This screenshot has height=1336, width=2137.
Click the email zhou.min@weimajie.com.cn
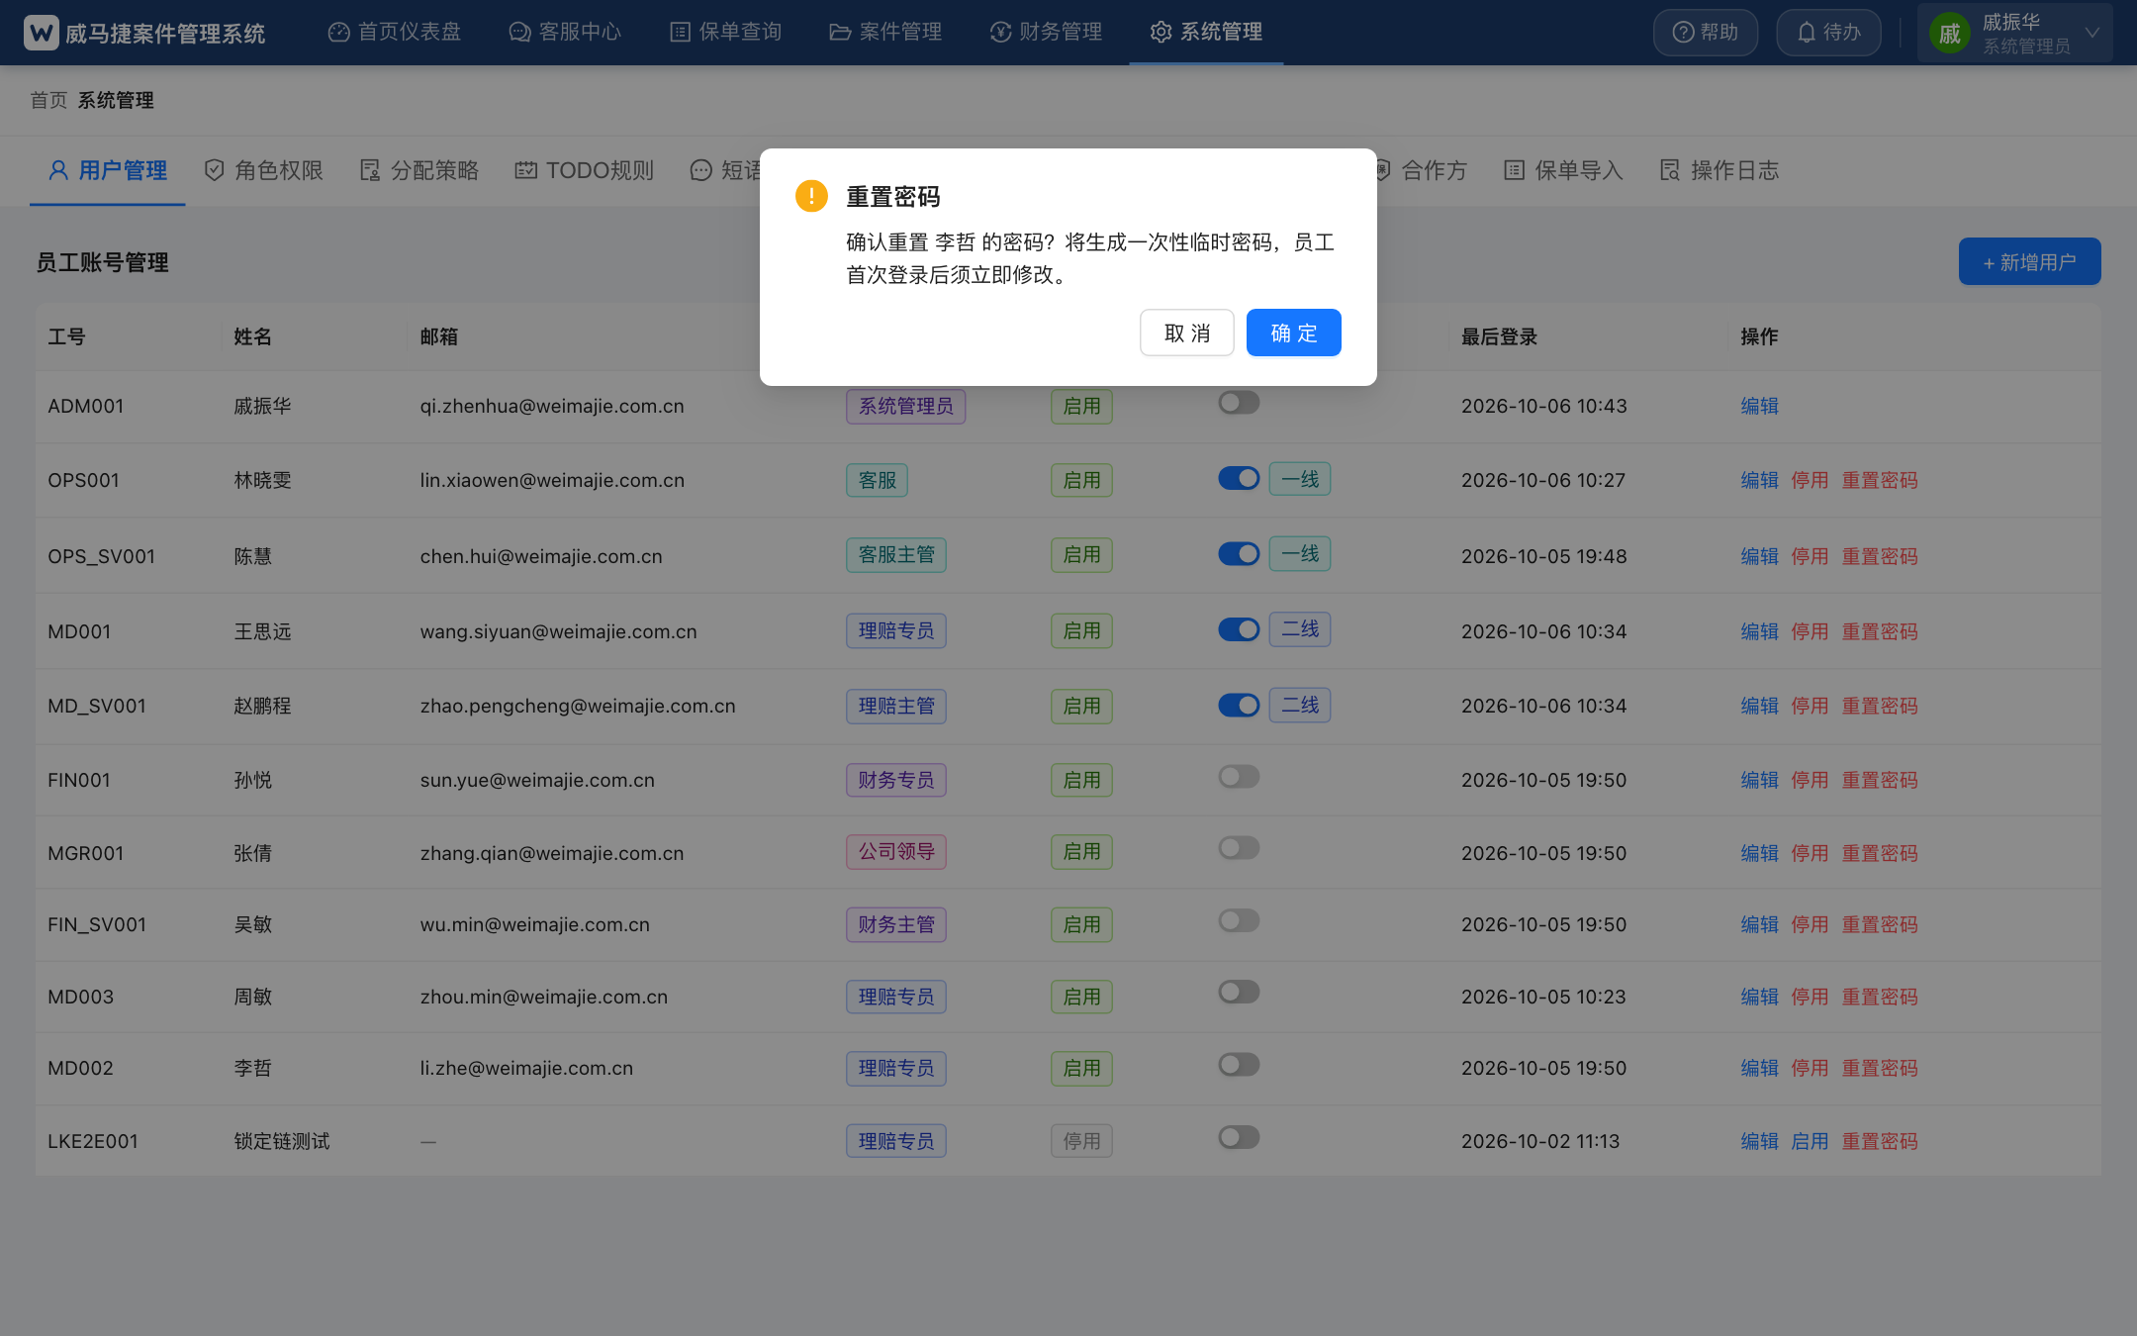click(x=544, y=997)
